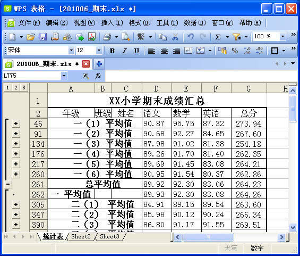
Task: Open the 数据(D) menu
Action: click(x=194, y=23)
